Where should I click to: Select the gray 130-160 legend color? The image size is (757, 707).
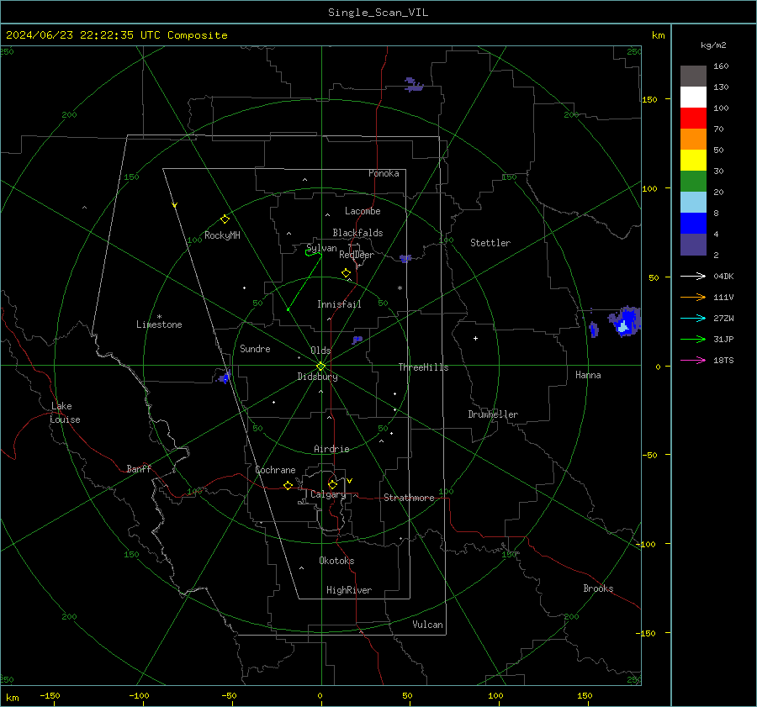pos(693,77)
